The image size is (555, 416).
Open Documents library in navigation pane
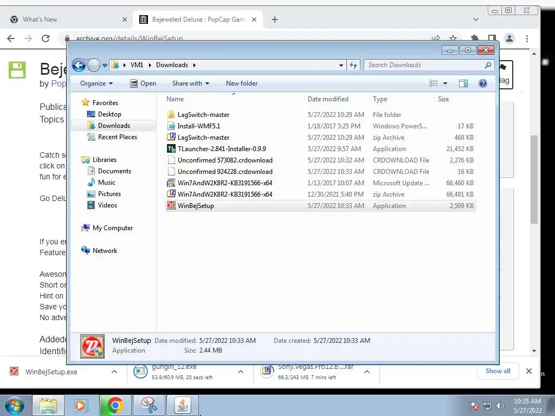click(114, 171)
